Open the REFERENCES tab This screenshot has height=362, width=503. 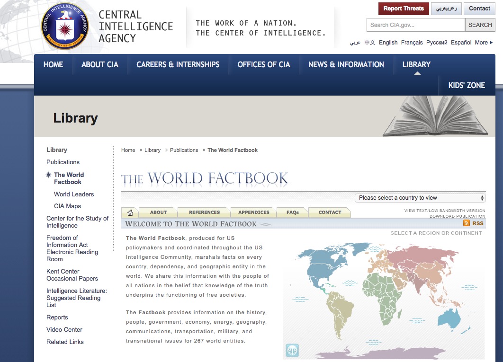coord(204,212)
